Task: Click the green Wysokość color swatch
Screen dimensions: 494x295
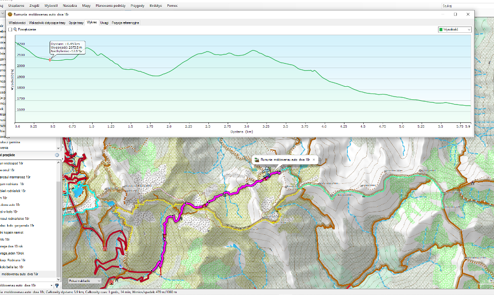Action: click(440, 29)
